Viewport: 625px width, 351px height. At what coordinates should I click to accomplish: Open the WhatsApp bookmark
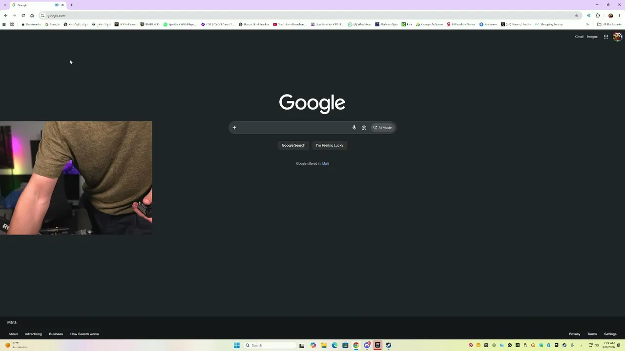[x=359, y=24]
